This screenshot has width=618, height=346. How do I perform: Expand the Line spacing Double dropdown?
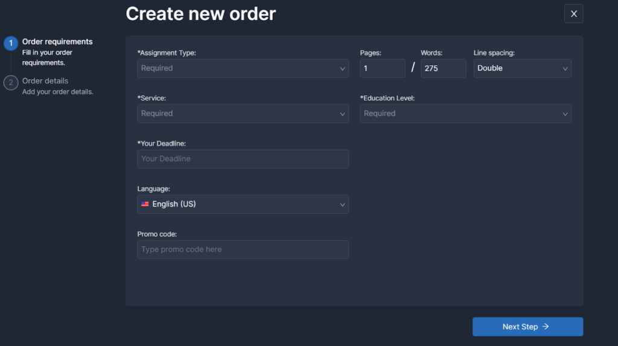(x=522, y=68)
